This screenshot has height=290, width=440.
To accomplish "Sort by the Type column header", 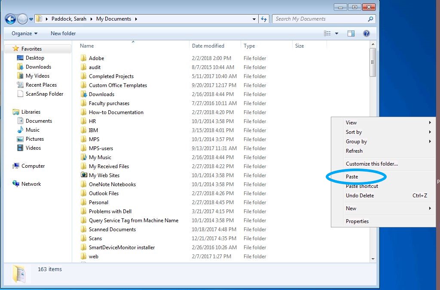I will pos(249,45).
